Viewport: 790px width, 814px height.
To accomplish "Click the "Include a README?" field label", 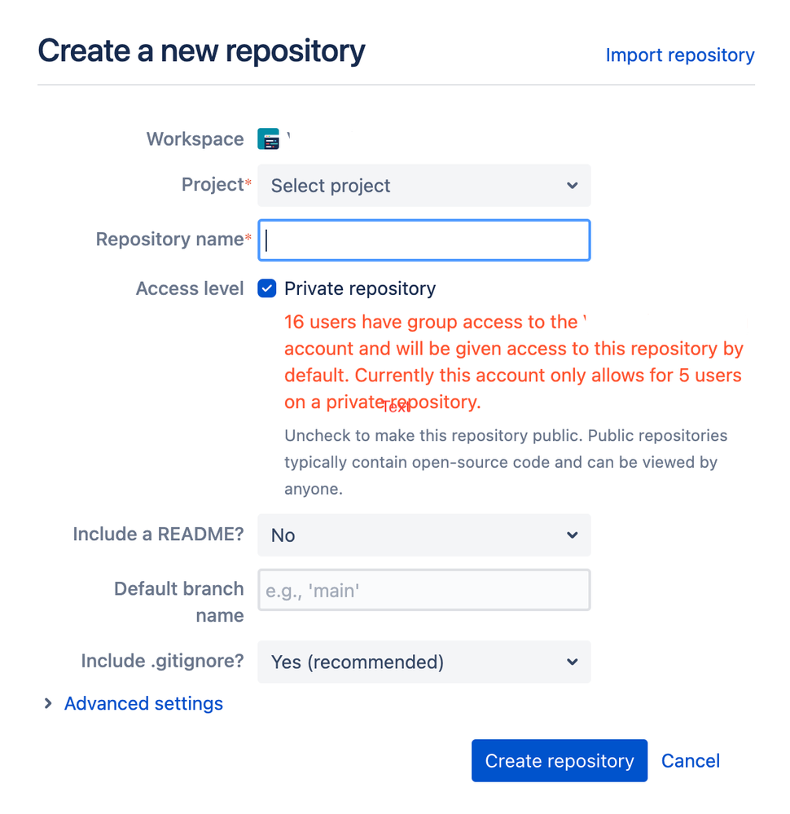I will pyautogui.click(x=158, y=534).
